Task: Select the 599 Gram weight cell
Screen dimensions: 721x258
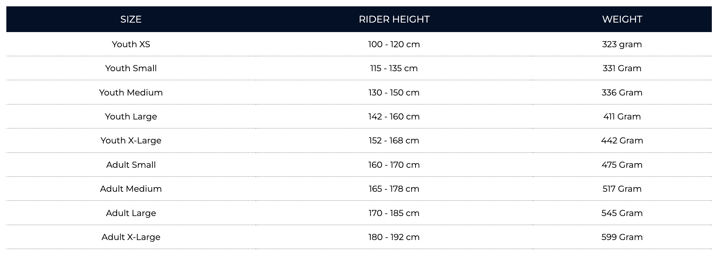Action: [622, 237]
